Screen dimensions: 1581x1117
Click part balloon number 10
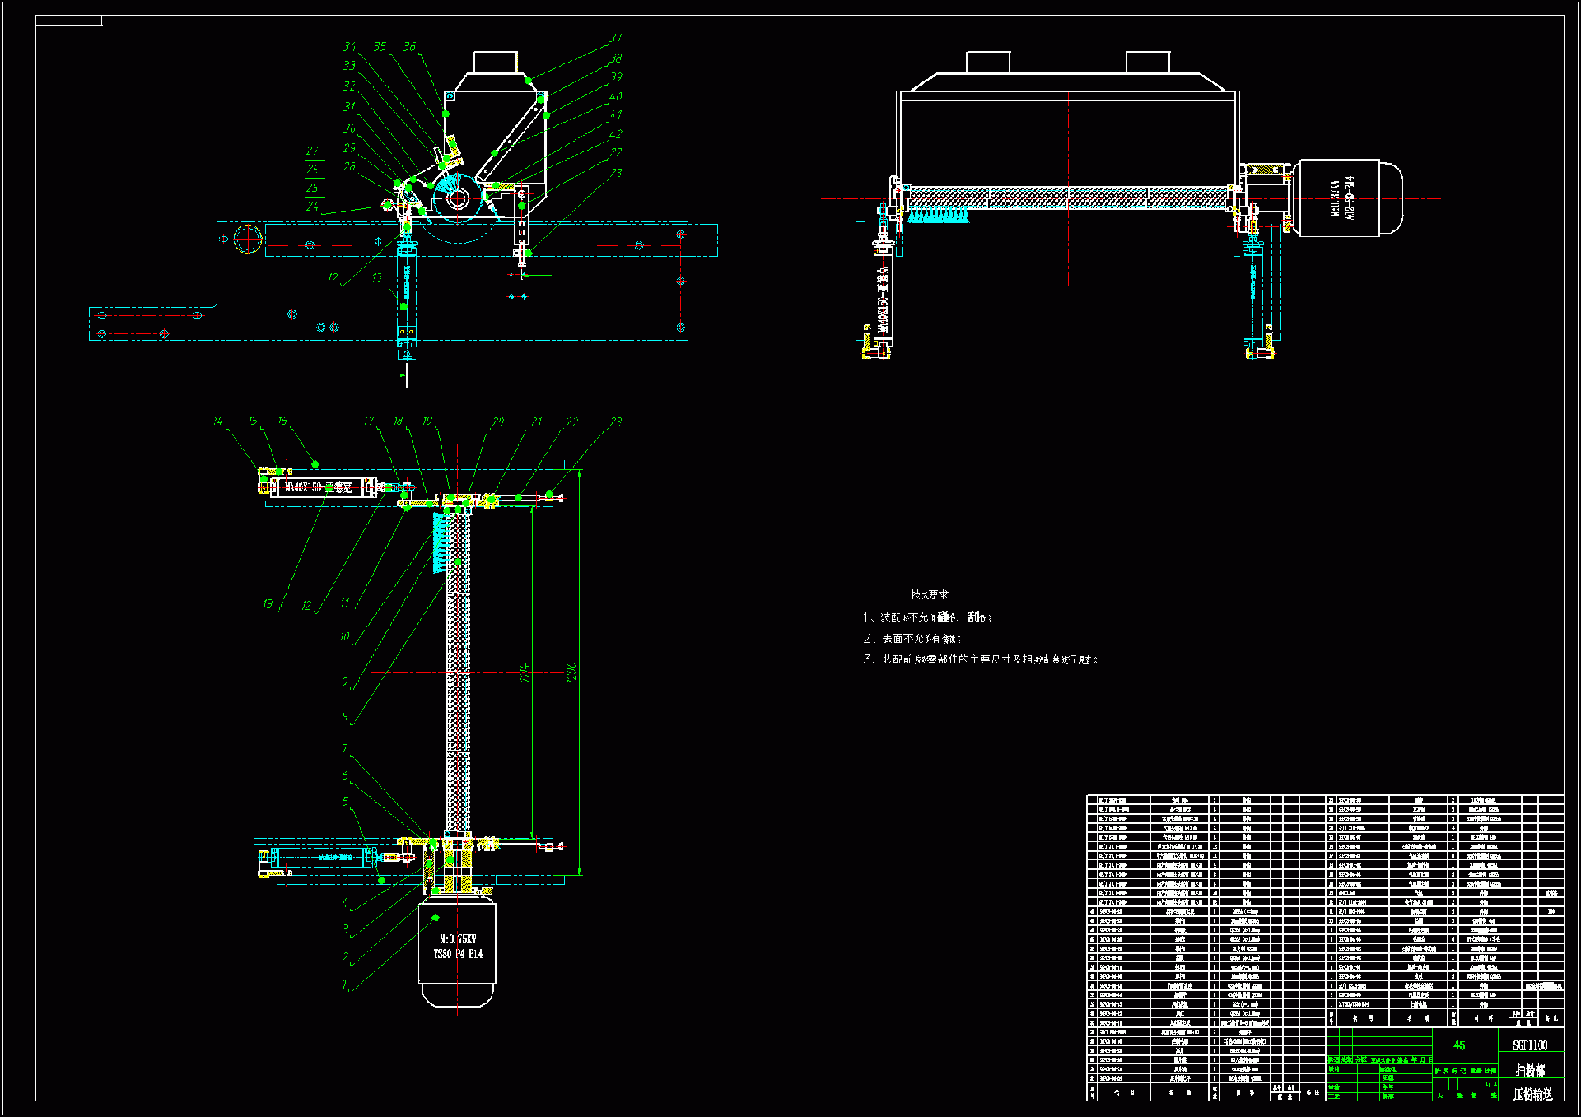point(345,636)
